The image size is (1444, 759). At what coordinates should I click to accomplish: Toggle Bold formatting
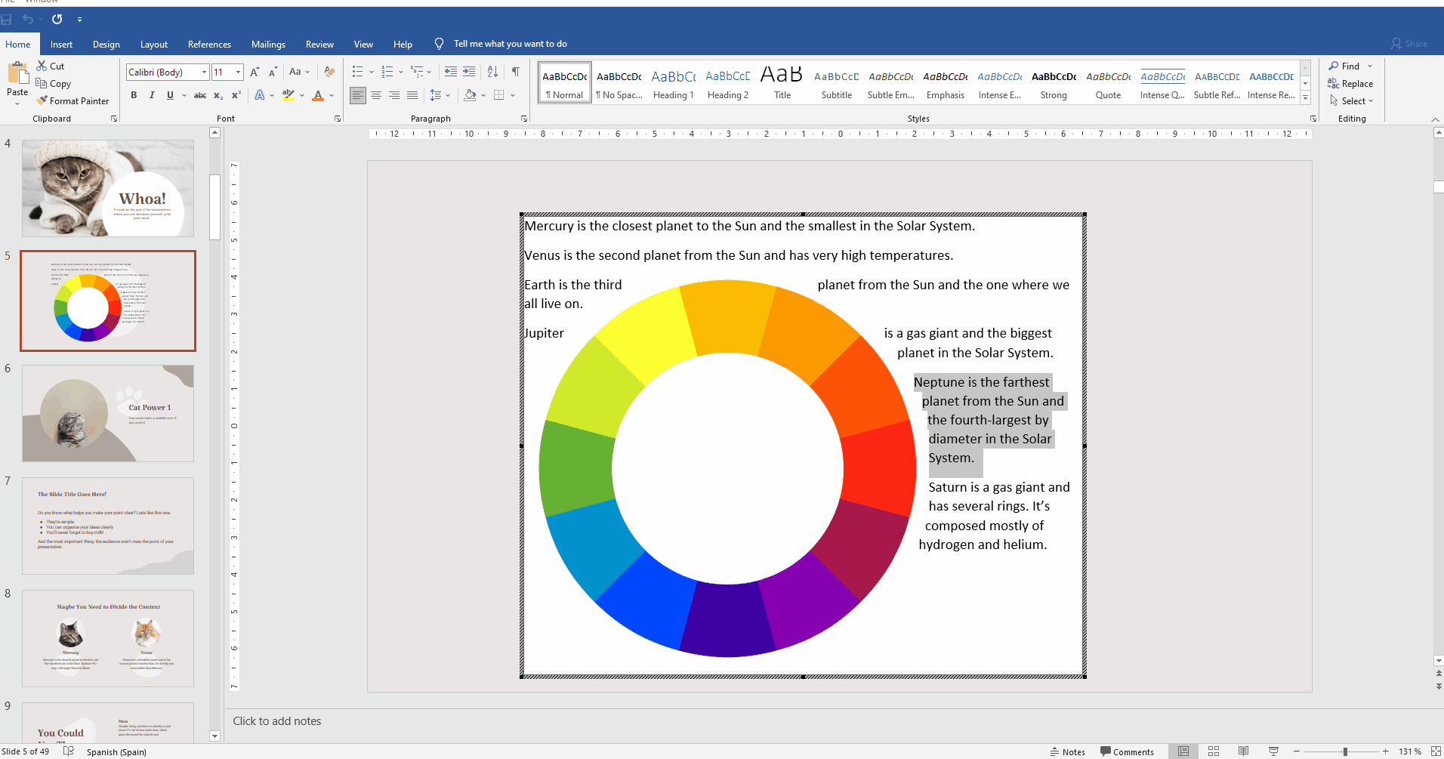pos(134,95)
